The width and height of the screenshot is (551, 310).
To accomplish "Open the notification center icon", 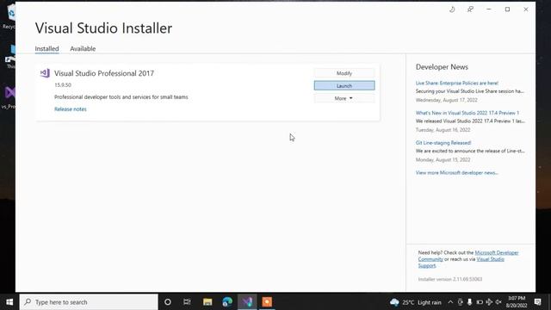I will (537, 302).
